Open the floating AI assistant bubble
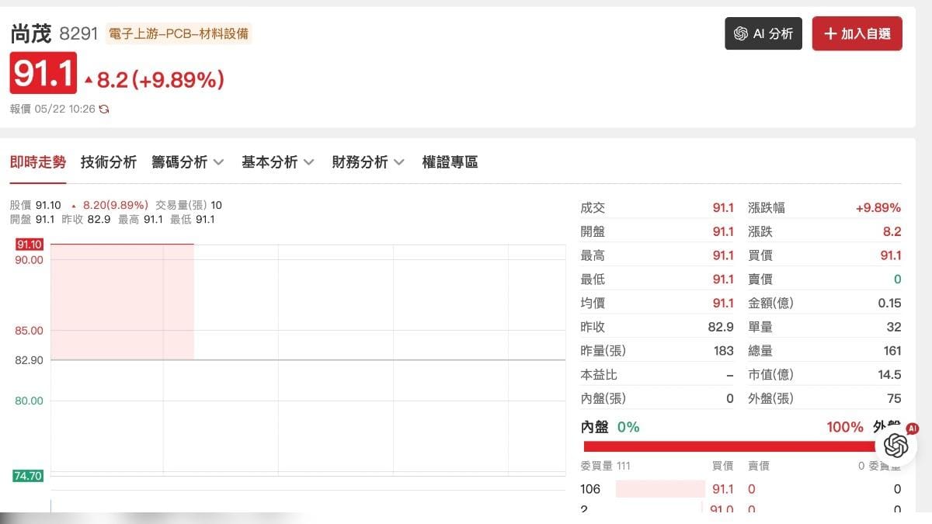The width and height of the screenshot is (932, 524). pos(896,445)
